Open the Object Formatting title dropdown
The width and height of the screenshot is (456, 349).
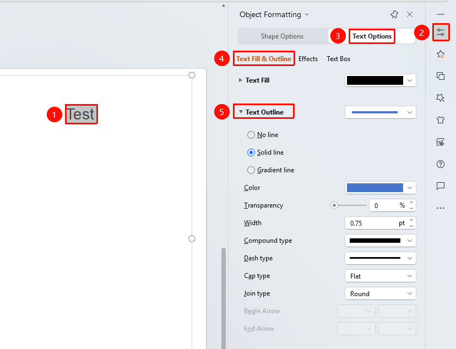(307, 14)
